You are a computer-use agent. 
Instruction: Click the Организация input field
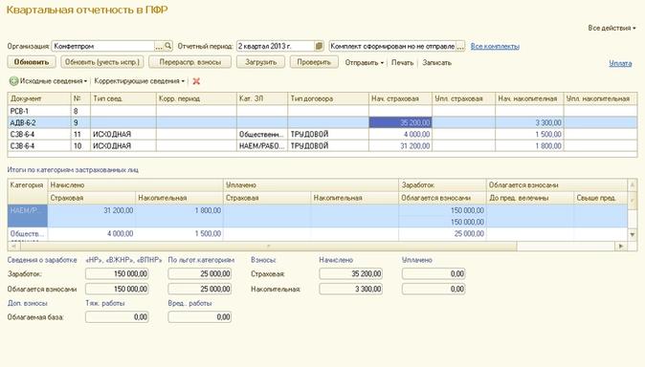point(102,46)
